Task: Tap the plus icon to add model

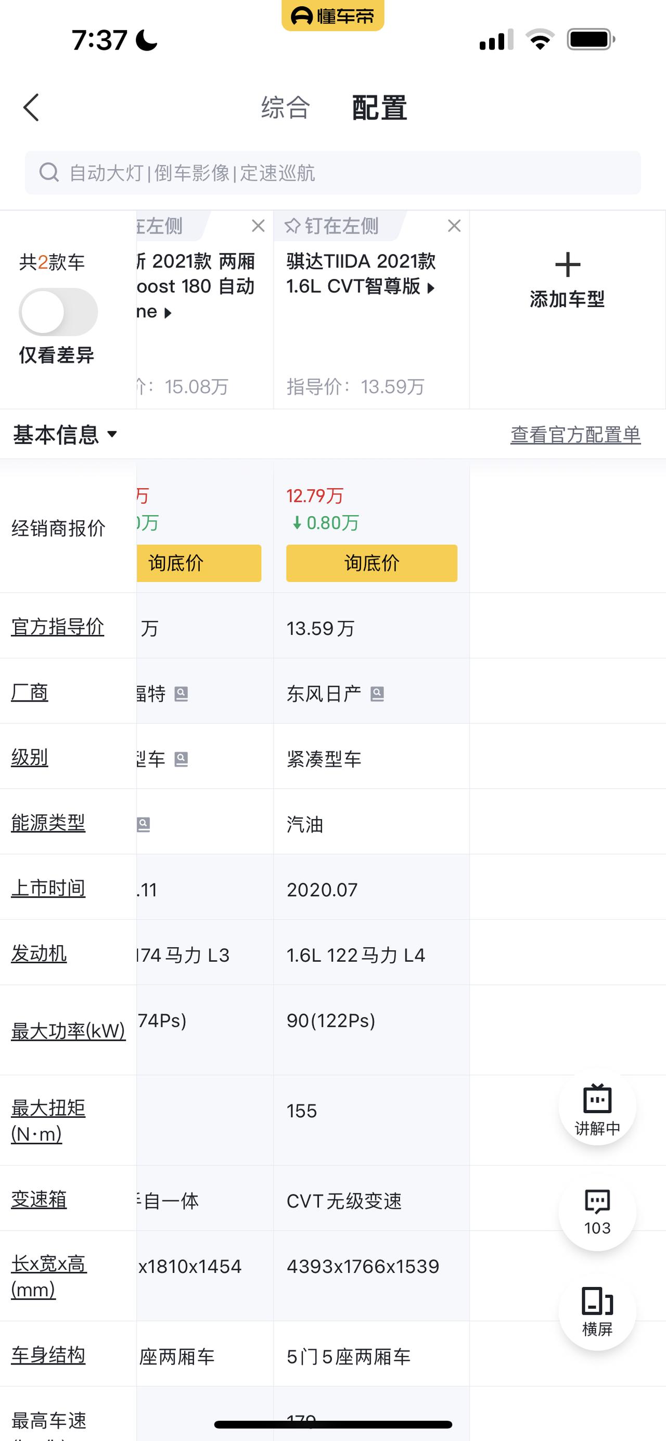Action: (x=568, y=264)
